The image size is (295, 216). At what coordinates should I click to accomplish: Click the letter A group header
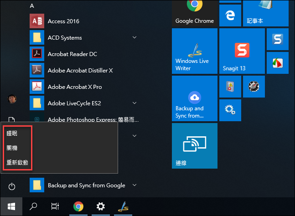coord(32,6)
